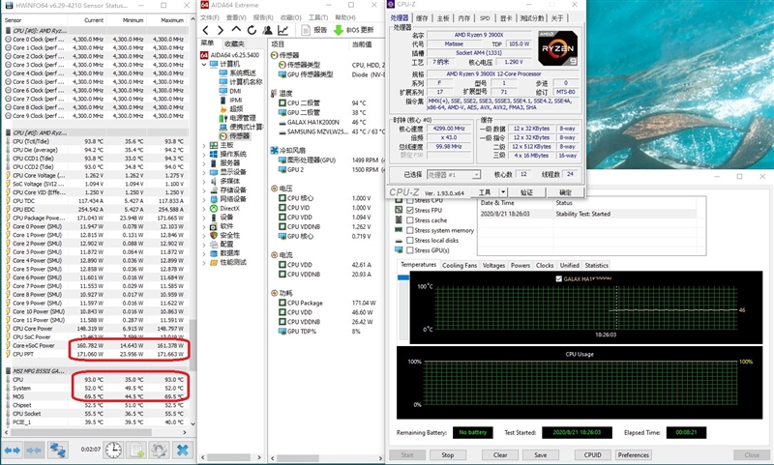Enable Stress CPU checkbox
This screenshot has height=465, width=774.
[409, 201]
